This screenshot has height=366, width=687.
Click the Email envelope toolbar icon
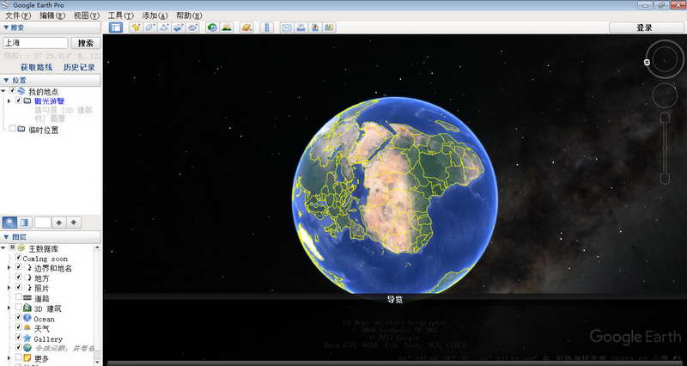click(x=287, y=27)
